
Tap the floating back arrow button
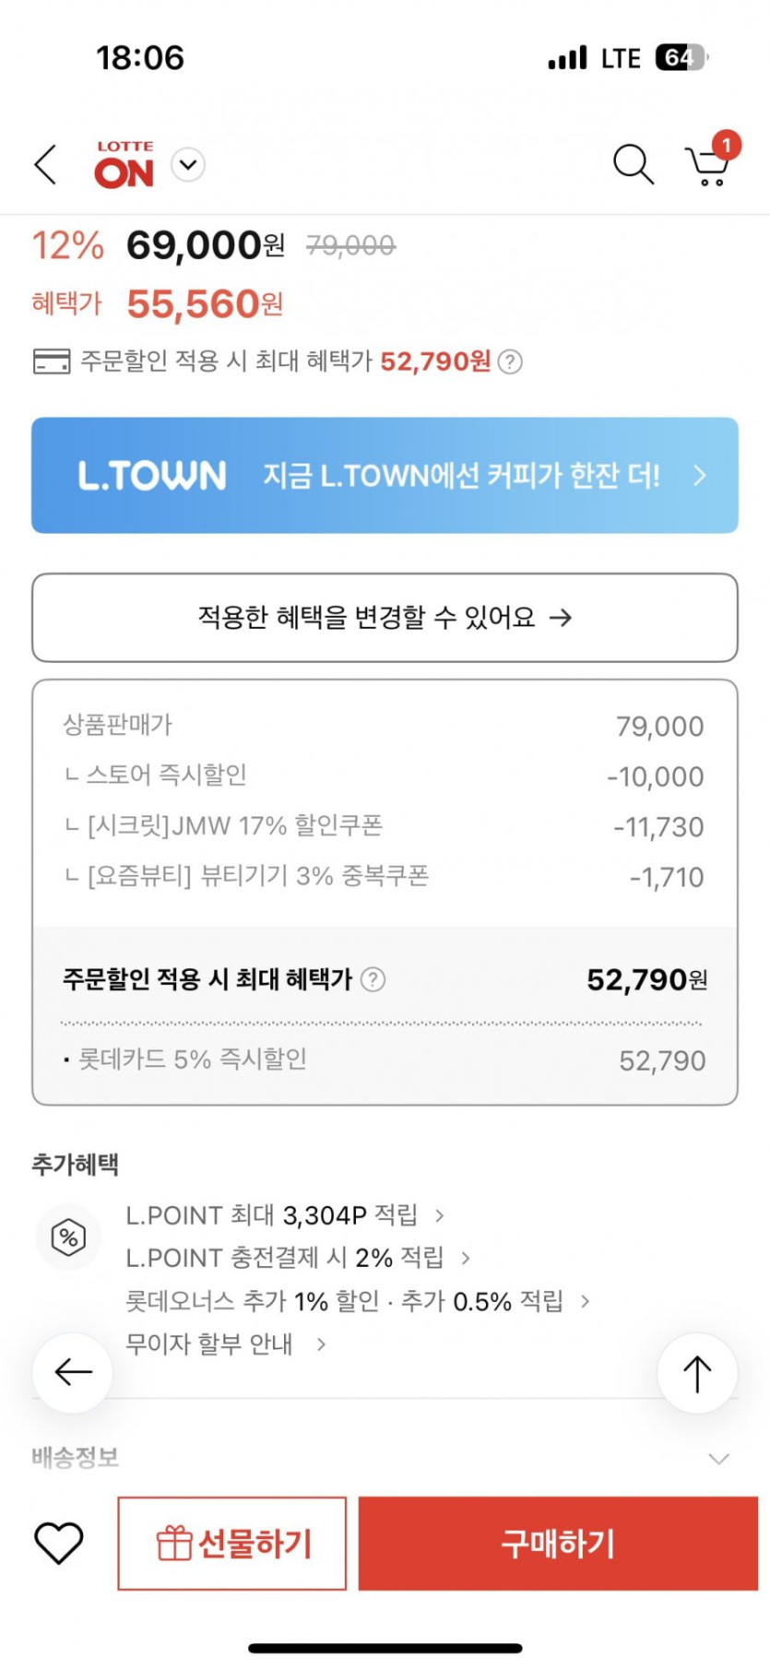(73, 1373)
